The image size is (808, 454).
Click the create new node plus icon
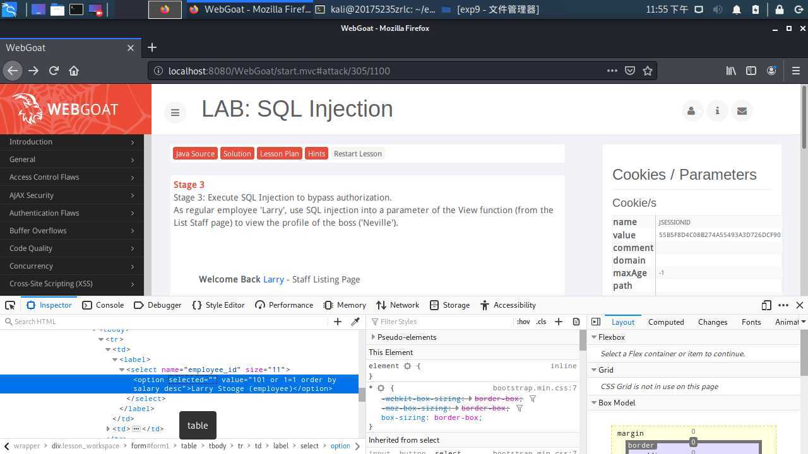tap(338, 322)
